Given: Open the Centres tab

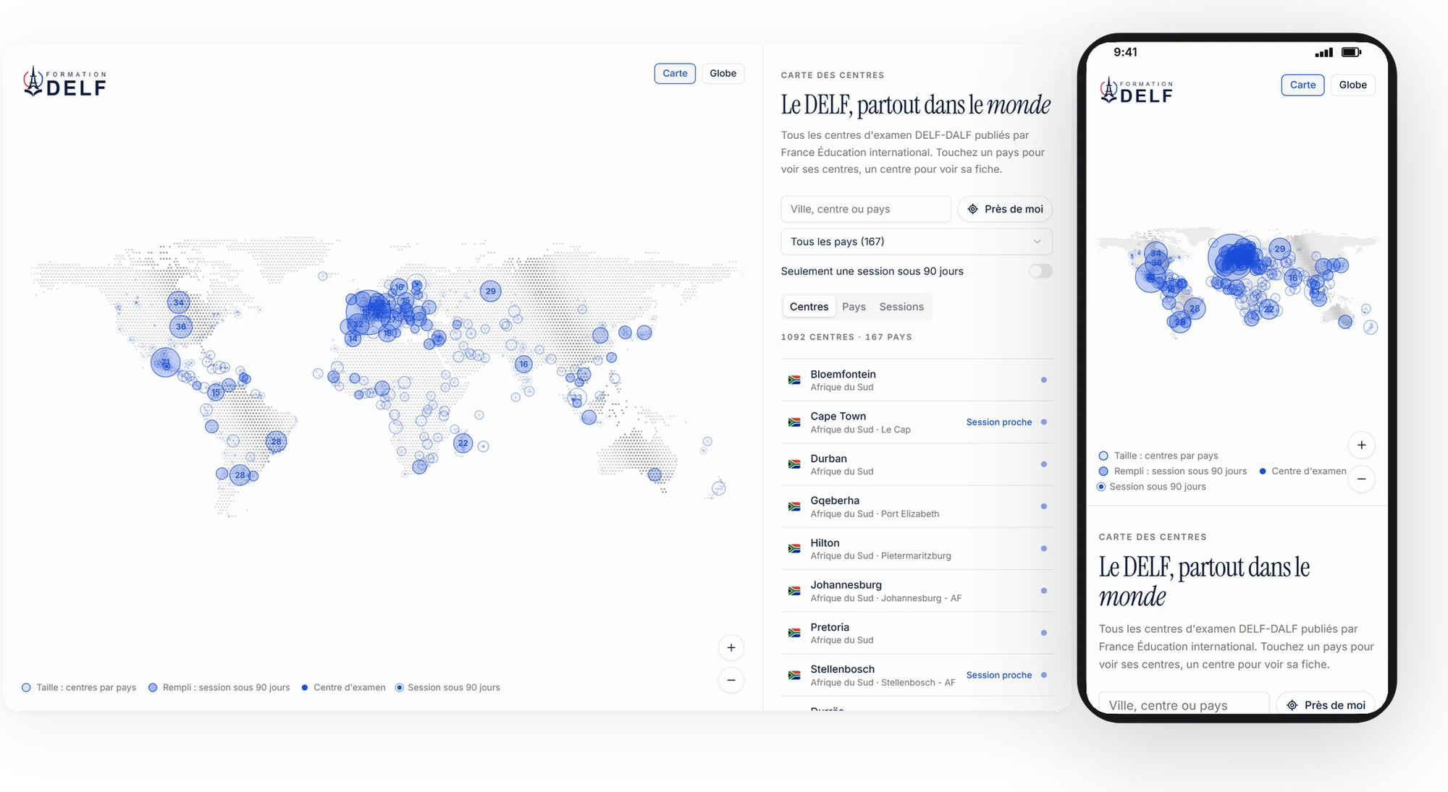Looking at the screenshot, I should pos(809,307).
